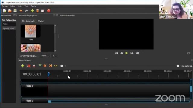Close the Propiedades panel
193x108 pixels.
click(x=16, y=15)
